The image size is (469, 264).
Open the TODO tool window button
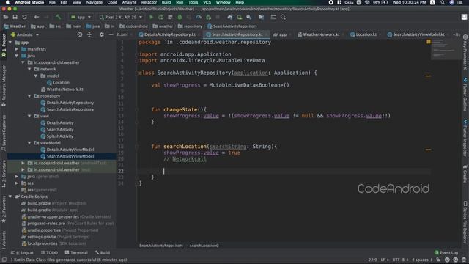(49, 253)
